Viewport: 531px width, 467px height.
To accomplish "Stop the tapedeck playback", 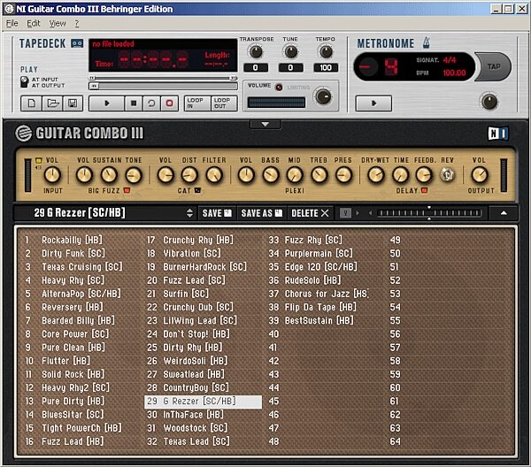I will pos(134,103).
